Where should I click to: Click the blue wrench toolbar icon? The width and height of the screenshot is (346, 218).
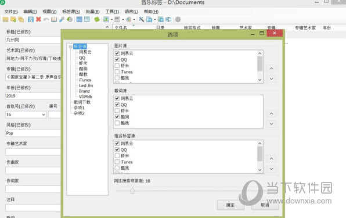[x=62, y=19]
